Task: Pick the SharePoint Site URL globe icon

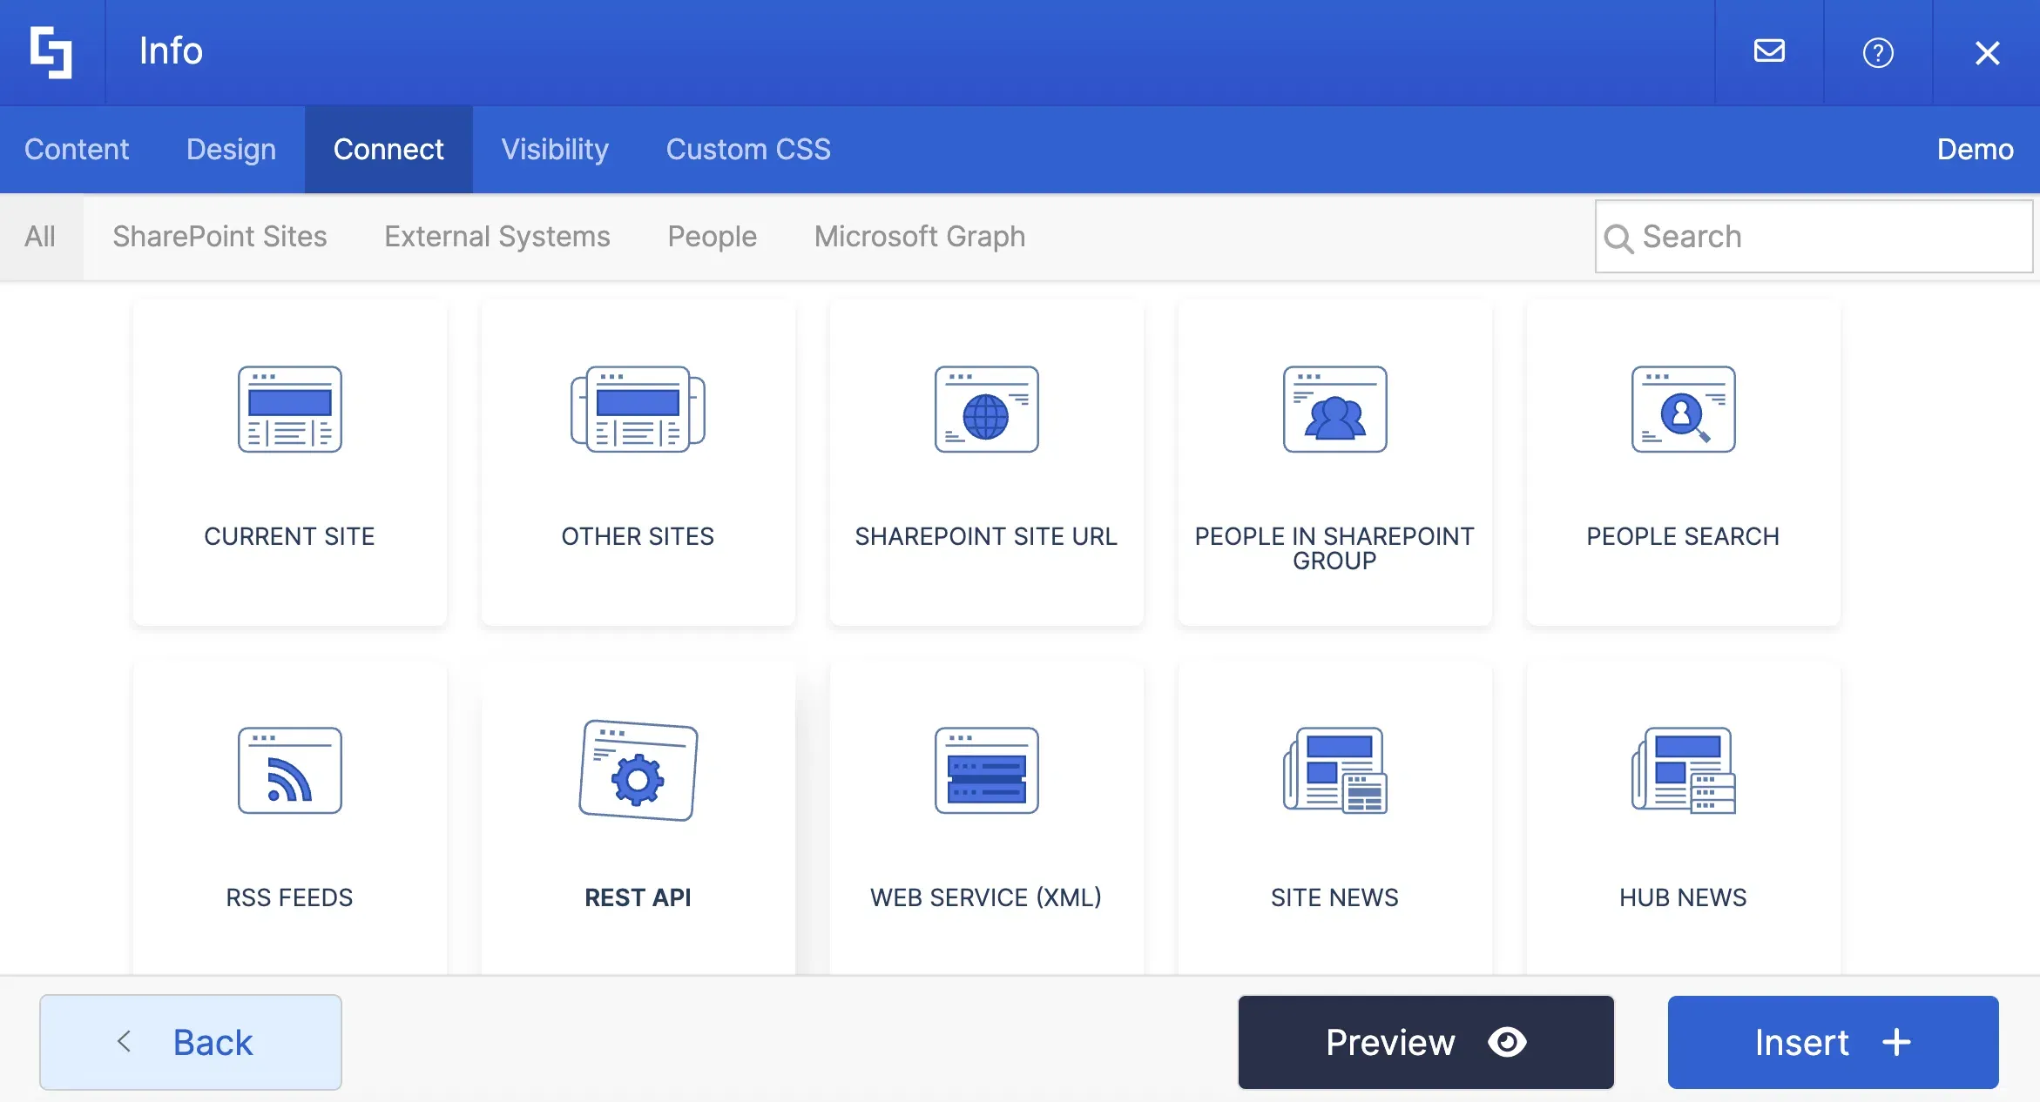Action: (x=986, y=409)
